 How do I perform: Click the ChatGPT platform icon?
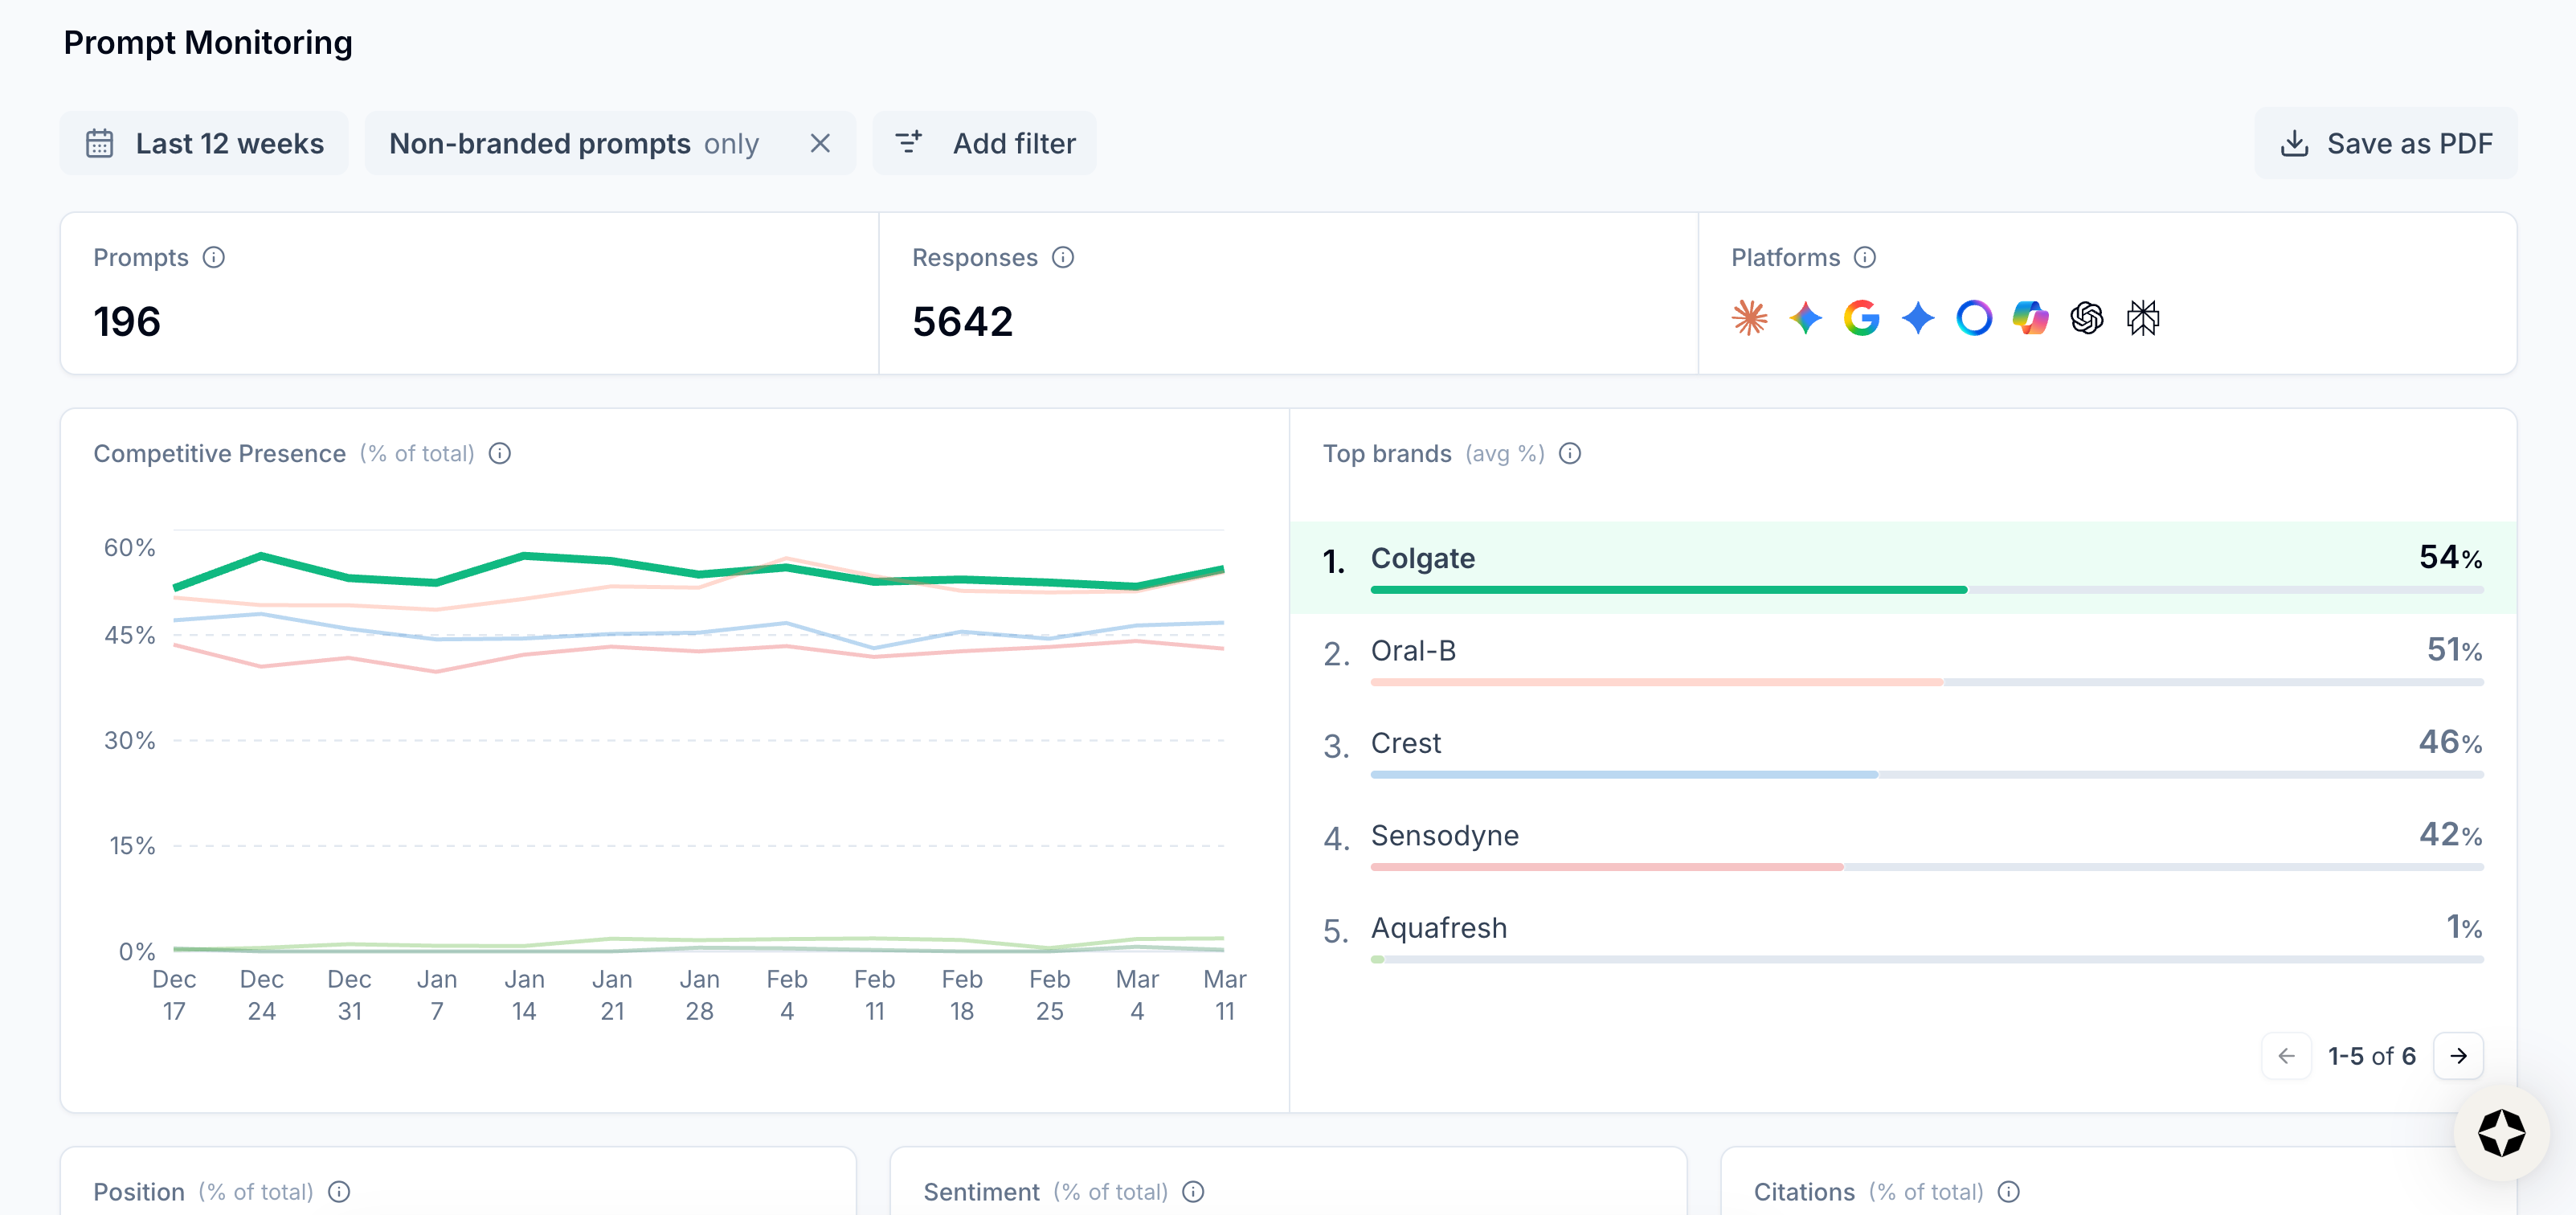pos(2087,318)
